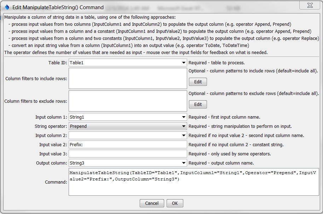323x214 pixels.
Task: Click 'Required if no input value 2' hint
Action: pyautogui.click(x=246, y=136)
